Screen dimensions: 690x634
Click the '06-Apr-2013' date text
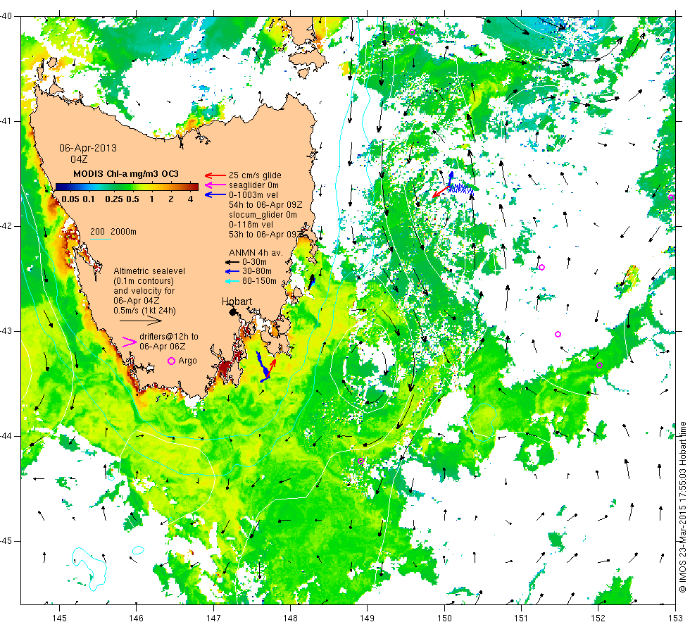[88, 148]
